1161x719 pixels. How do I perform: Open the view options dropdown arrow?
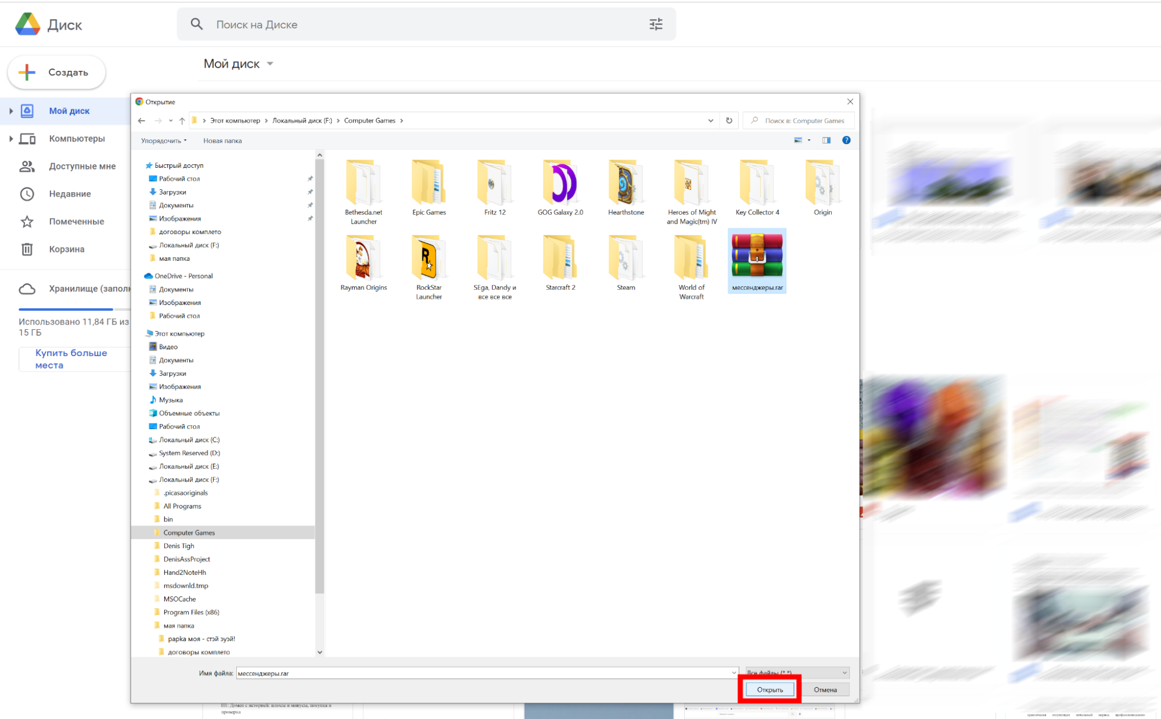pyautogui.click(x=809, y=140)
